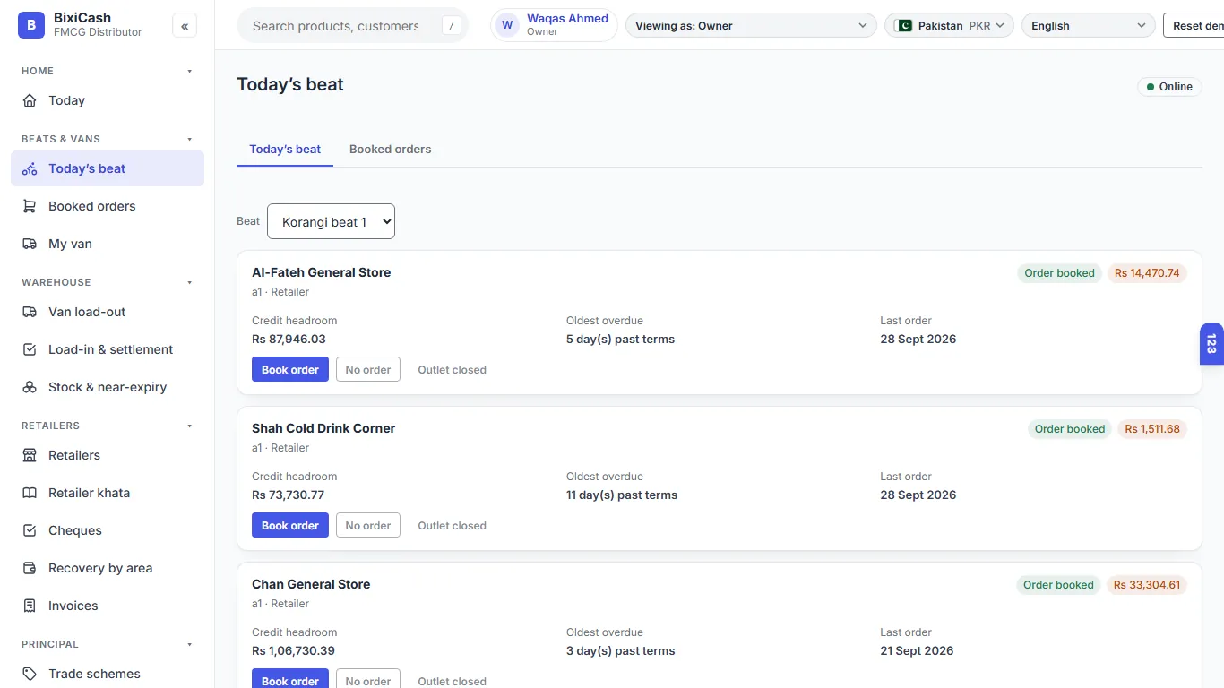Click the Waqas Ahmed profile name
The width and height of the screenshot is (1224, 688).
(567, 18)
